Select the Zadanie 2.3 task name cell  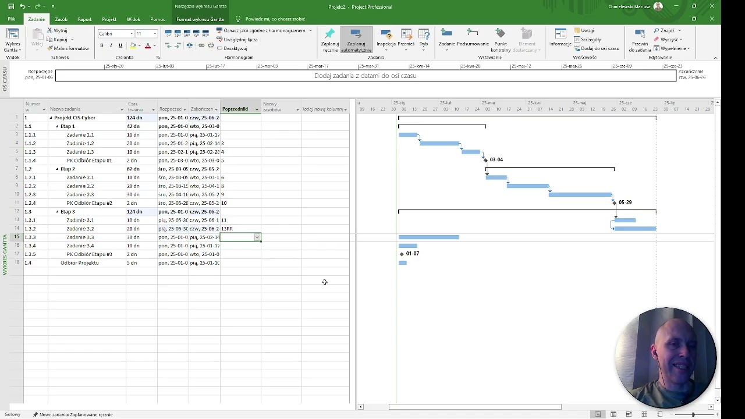tap(87, 194)
